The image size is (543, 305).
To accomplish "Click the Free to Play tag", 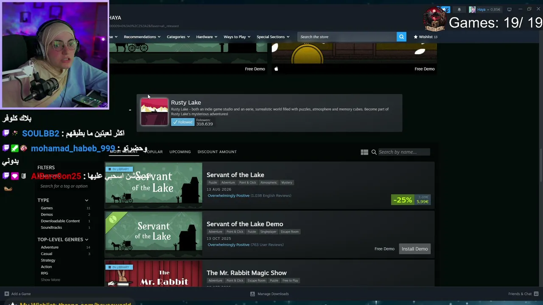I will (290, 280).
